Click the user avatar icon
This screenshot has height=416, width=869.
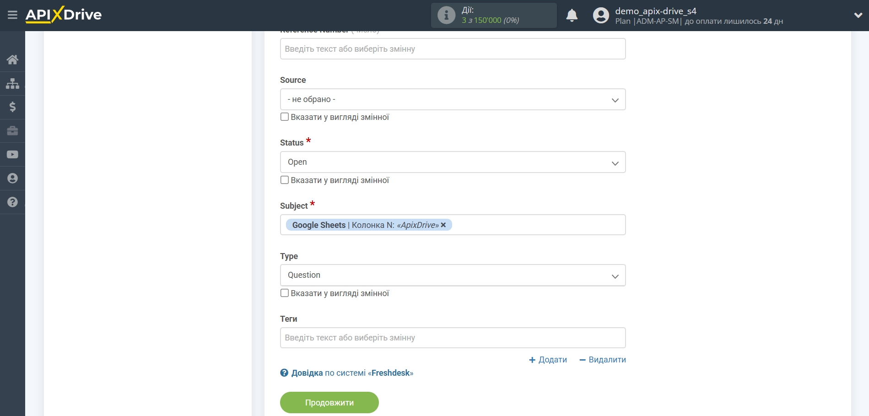click(x=601, y=16)
